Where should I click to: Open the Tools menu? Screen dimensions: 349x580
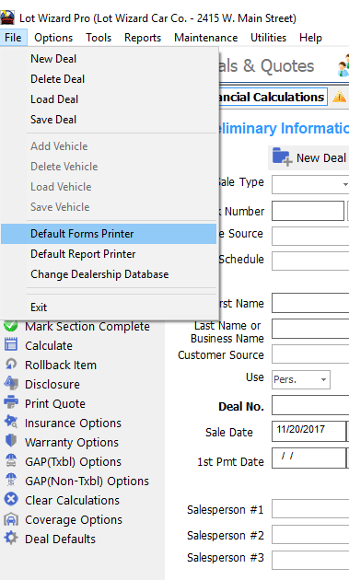click(99, 38)
